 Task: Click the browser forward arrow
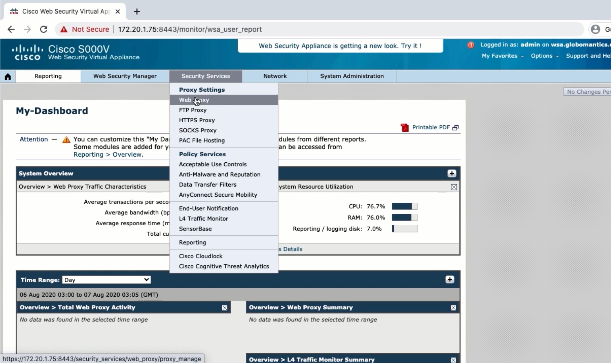[x=27, y=29]
